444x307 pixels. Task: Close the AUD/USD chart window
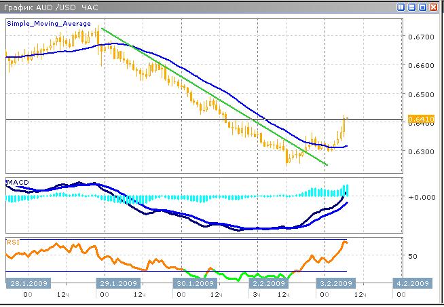pyautogui.click(x=433, y=7)
